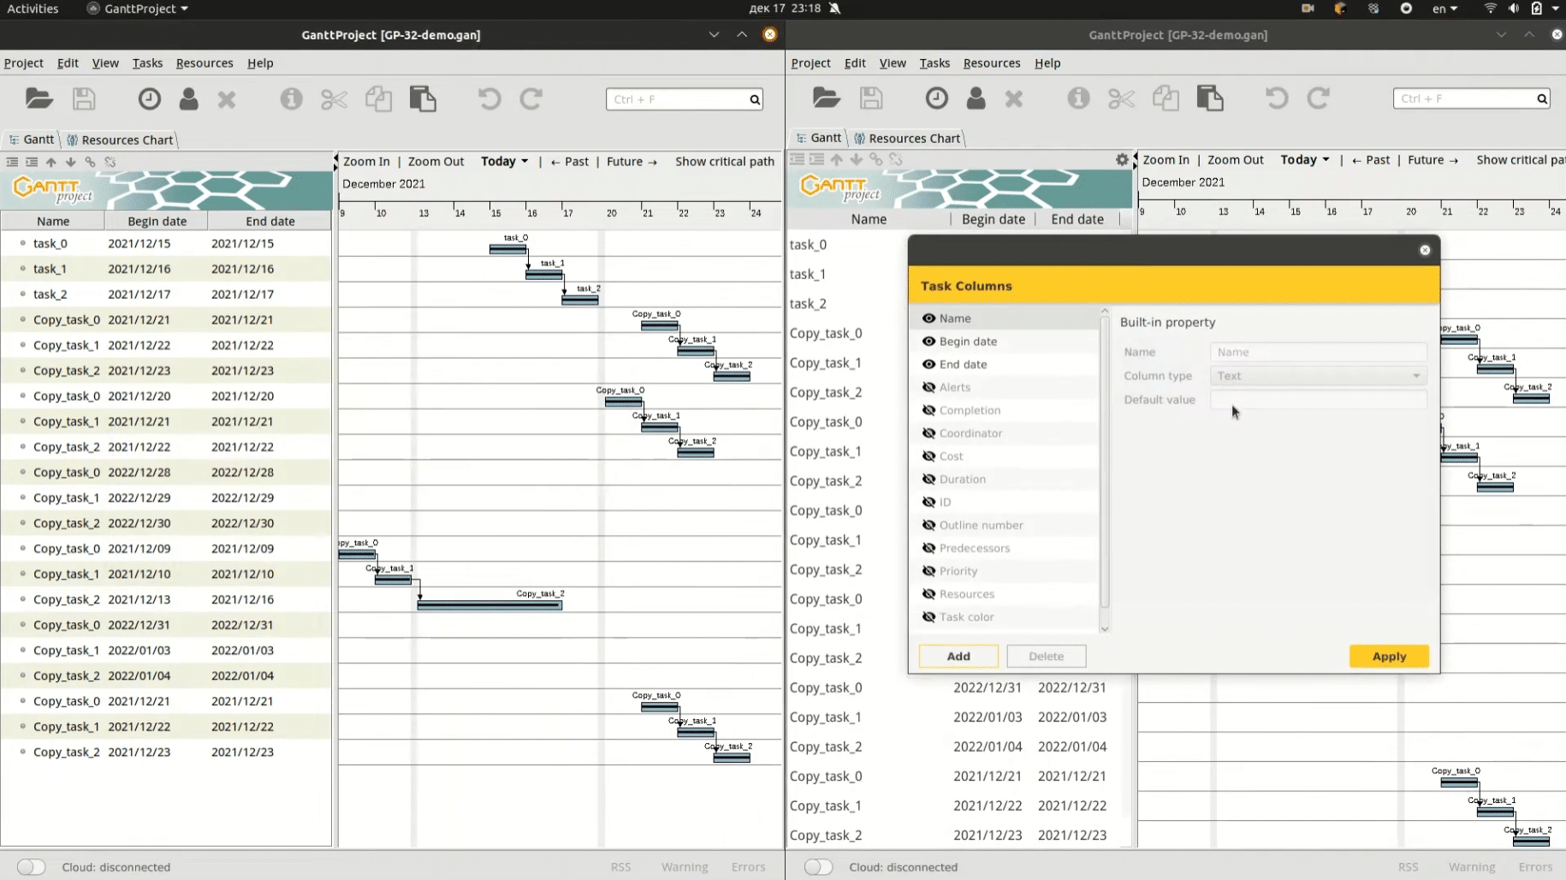Click the new resource person icon in left window
This screenshot has height=880, width=1566.
click(x=188, y=99)
